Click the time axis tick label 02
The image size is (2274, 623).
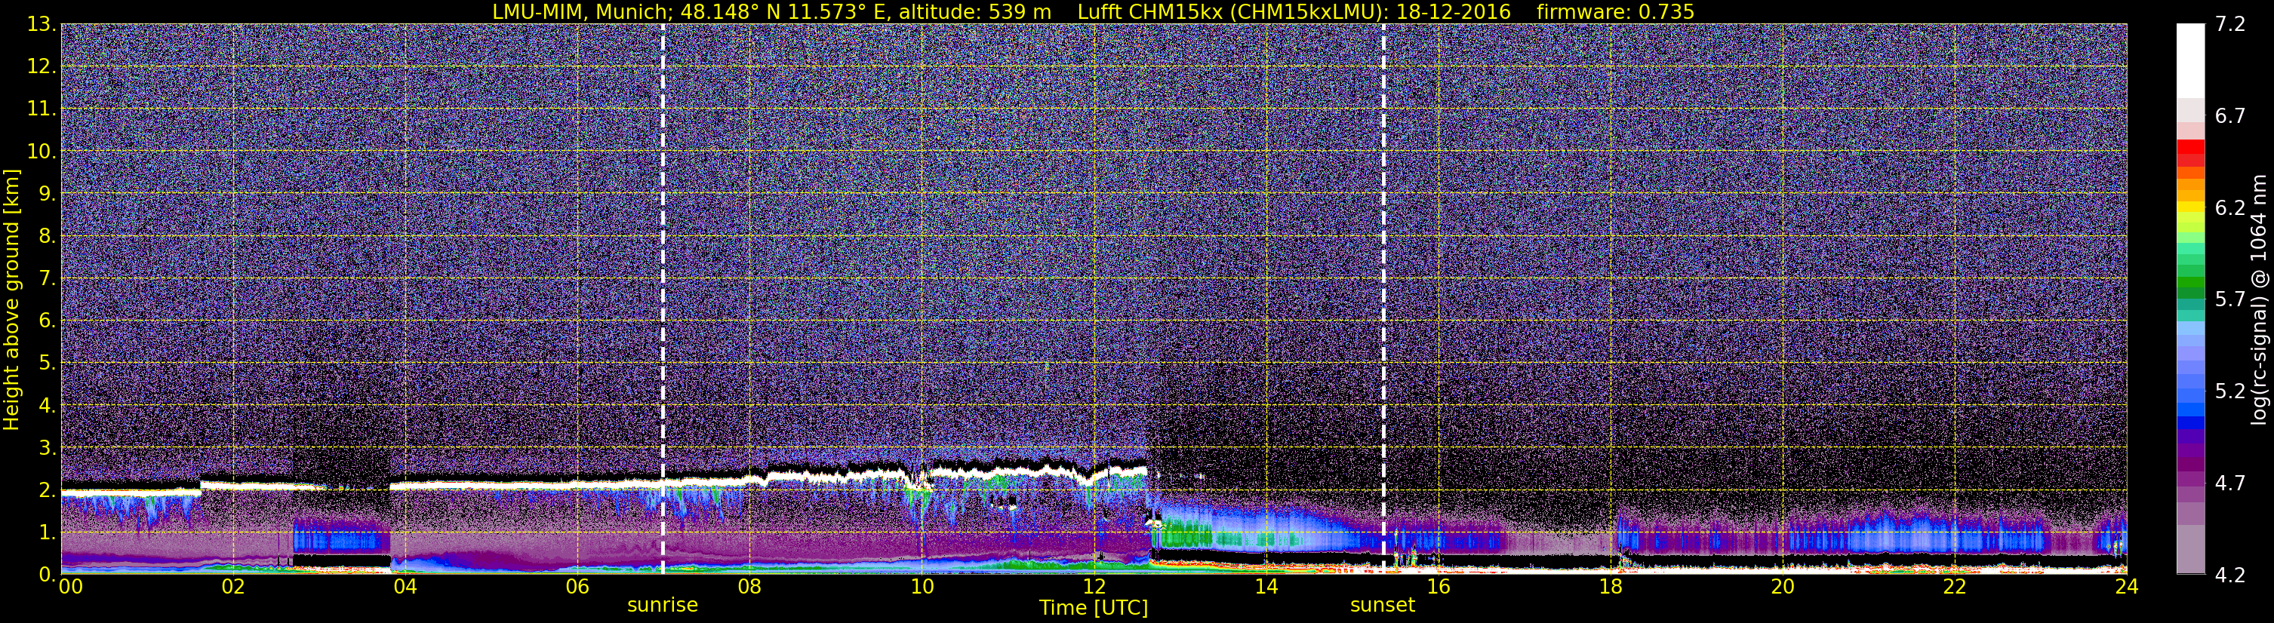(233, 587)
